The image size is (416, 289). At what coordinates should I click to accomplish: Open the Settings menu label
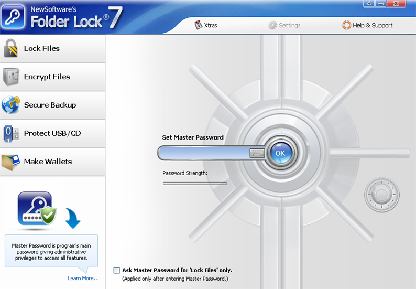pyautogui.click(x=289, y=26)
